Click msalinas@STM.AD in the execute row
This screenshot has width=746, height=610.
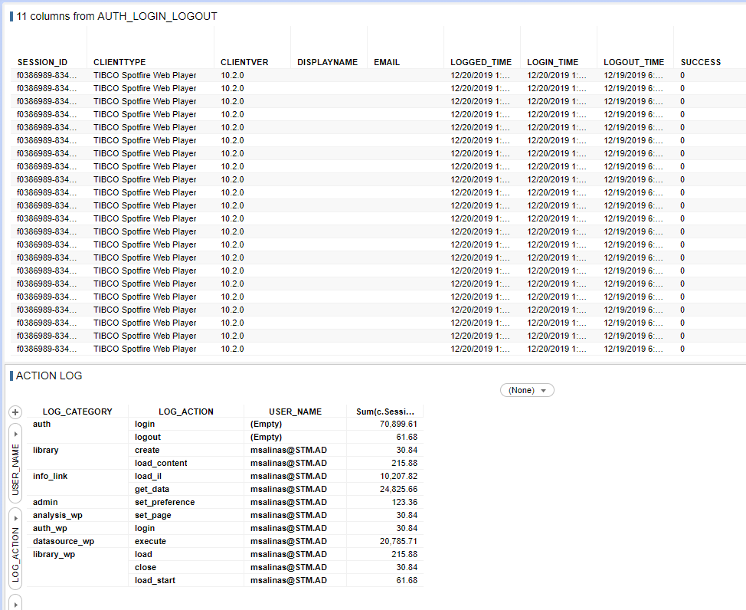[x=288, y=542]
